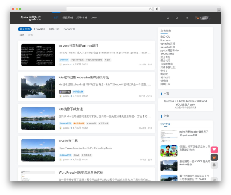Click the crown VIP button in header

pyautogui.click(x=202, y=18)
